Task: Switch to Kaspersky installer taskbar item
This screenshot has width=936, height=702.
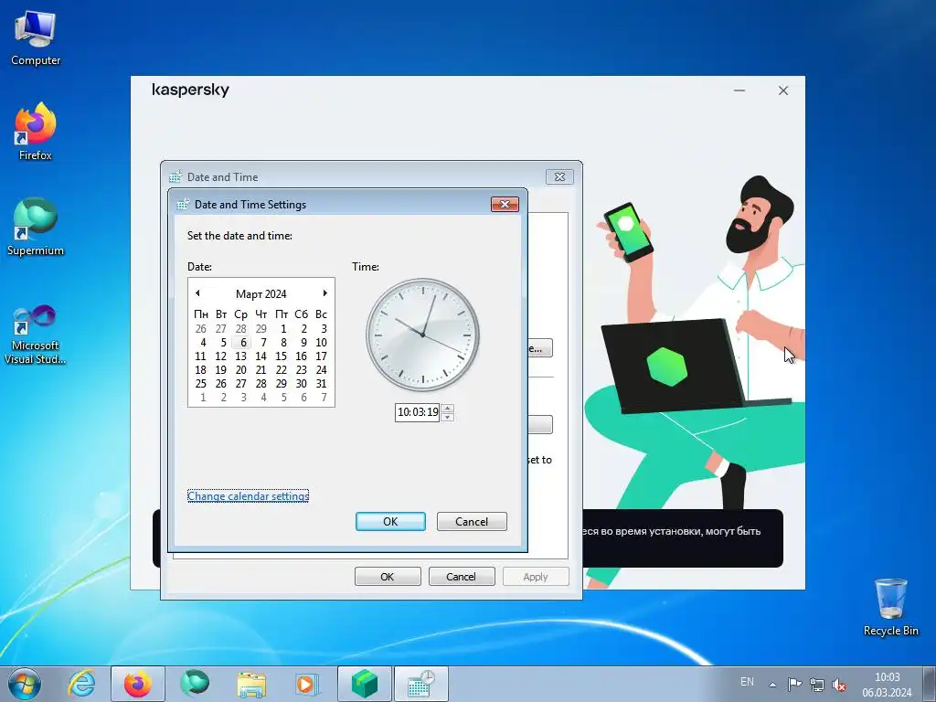Action: point(365,684)
